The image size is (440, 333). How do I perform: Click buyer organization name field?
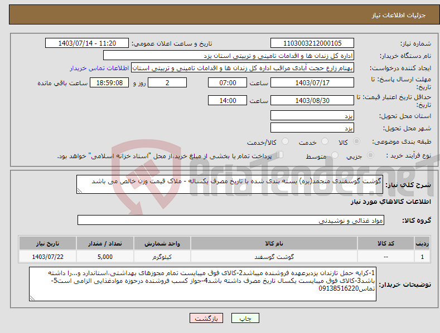pos(229,56)
